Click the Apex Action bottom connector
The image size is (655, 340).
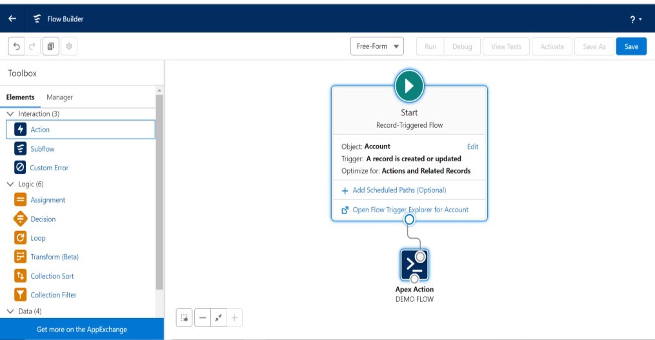point(414,279)
